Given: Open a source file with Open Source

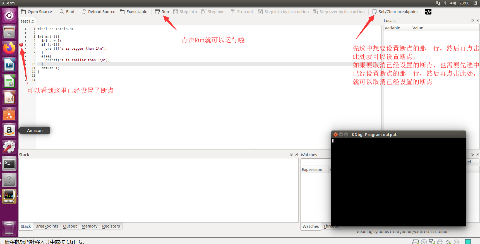Looking at the screenshot, I should (x=37, y=12).
